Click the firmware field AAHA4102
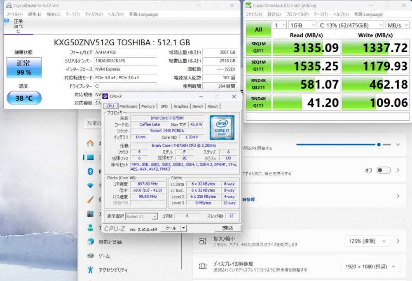Image resolution: width=412 pixels, height=281 pixels. [126, 52]
